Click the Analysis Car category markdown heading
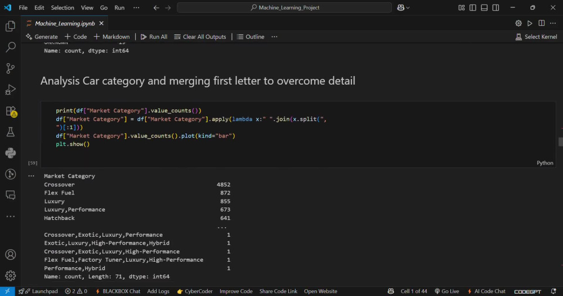This screenshot has width=563, height=296. [198, 81]
